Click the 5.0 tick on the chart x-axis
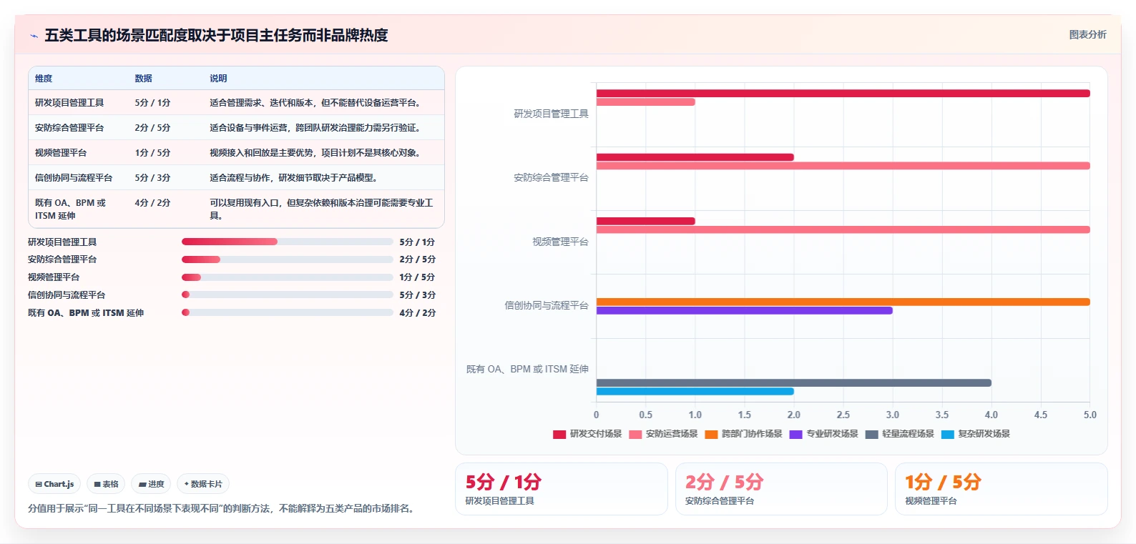1136x544 pixels. click(x=1090, y=415)
